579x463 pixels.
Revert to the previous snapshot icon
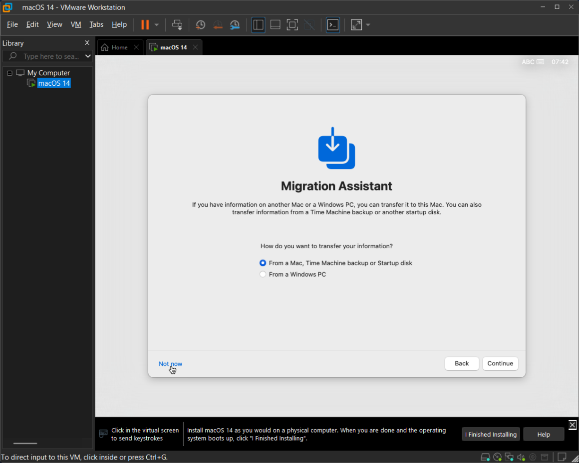coord(218,25)
